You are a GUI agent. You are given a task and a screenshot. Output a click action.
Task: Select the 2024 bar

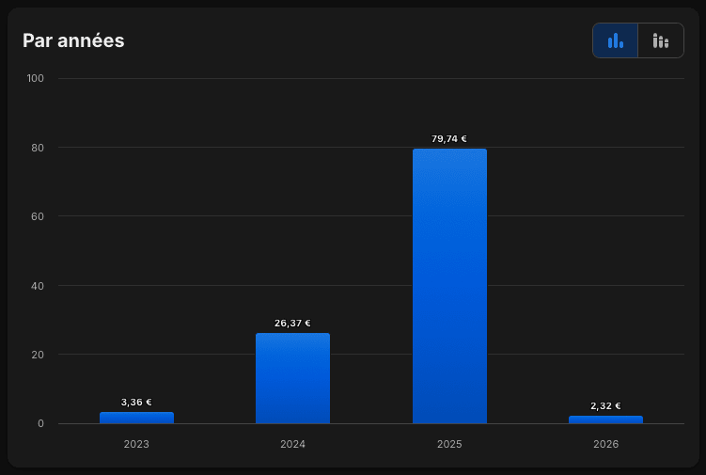coord(292,378)
